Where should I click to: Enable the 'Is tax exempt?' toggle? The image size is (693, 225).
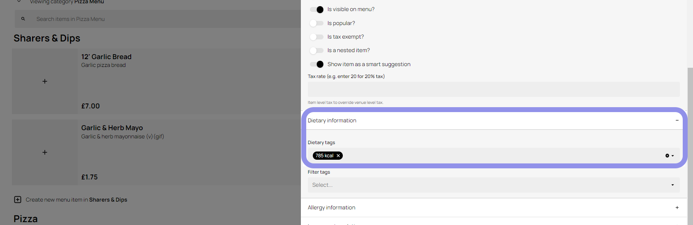(316, 37)
